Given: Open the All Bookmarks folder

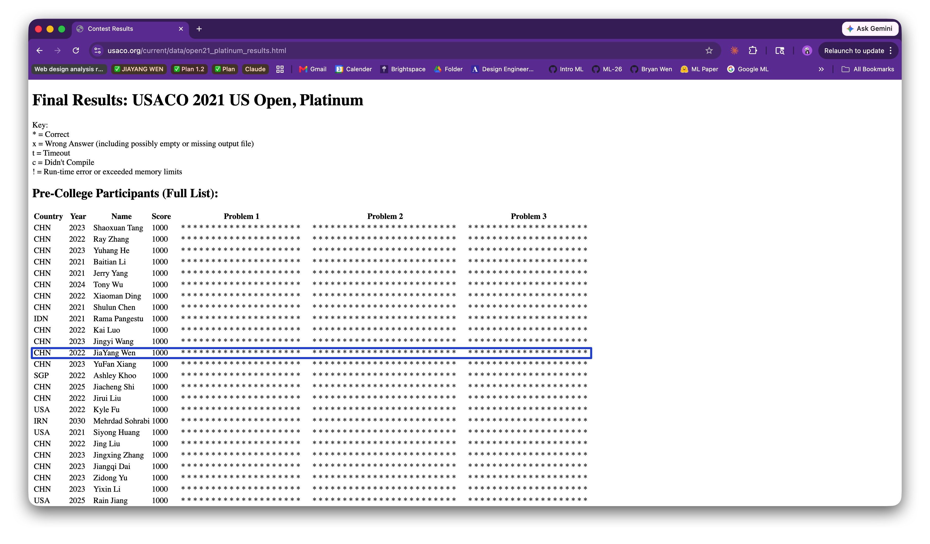Looking at the screenshot, I should tap(867, 69).
